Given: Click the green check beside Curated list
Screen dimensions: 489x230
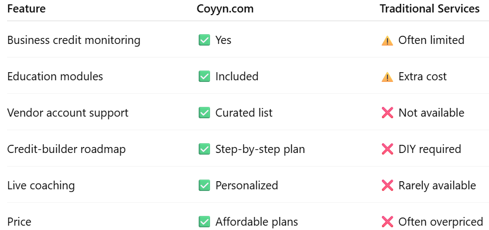Looking at the screenshot, I should click(204, 113).
